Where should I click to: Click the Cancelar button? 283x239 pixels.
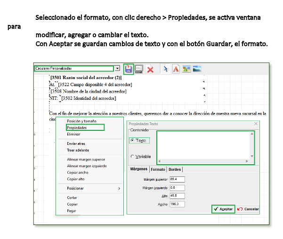click(248, 209)
